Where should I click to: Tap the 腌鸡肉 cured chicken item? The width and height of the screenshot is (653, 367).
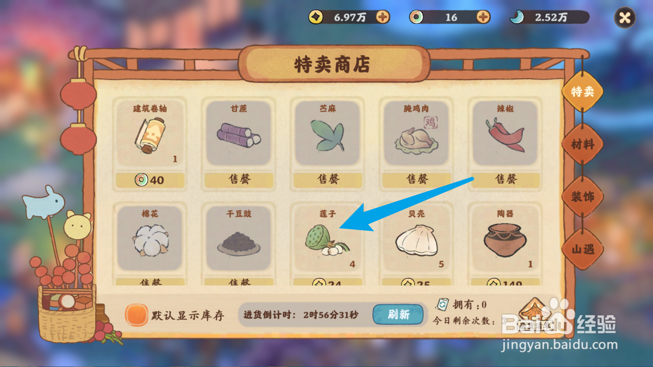pyautogui.click(x=416, y=135)
